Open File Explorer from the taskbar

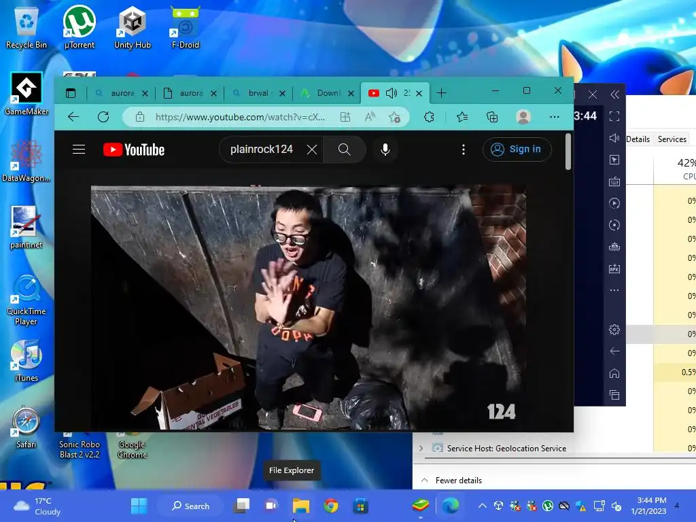pos(301,506)
